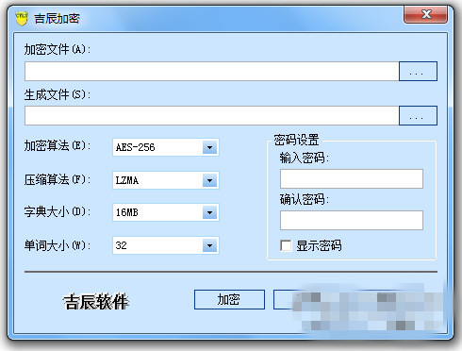
Task: Click the 压缩算法(F) label
Action: (x=58, y=179)
